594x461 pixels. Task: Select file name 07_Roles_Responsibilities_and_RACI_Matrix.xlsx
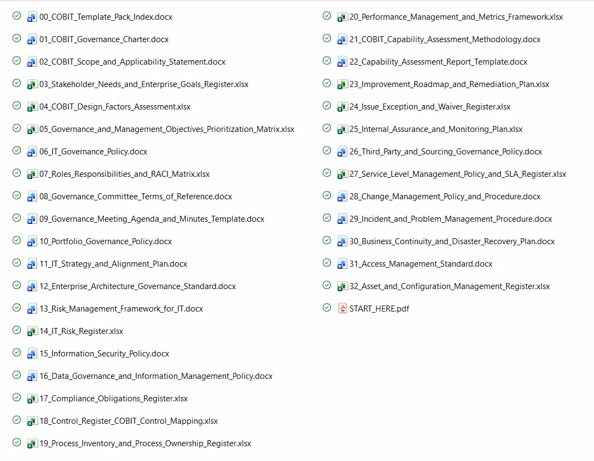124,174
